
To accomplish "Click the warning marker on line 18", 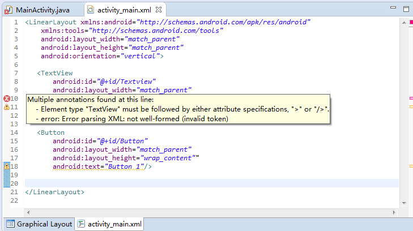I will point(7,166).
